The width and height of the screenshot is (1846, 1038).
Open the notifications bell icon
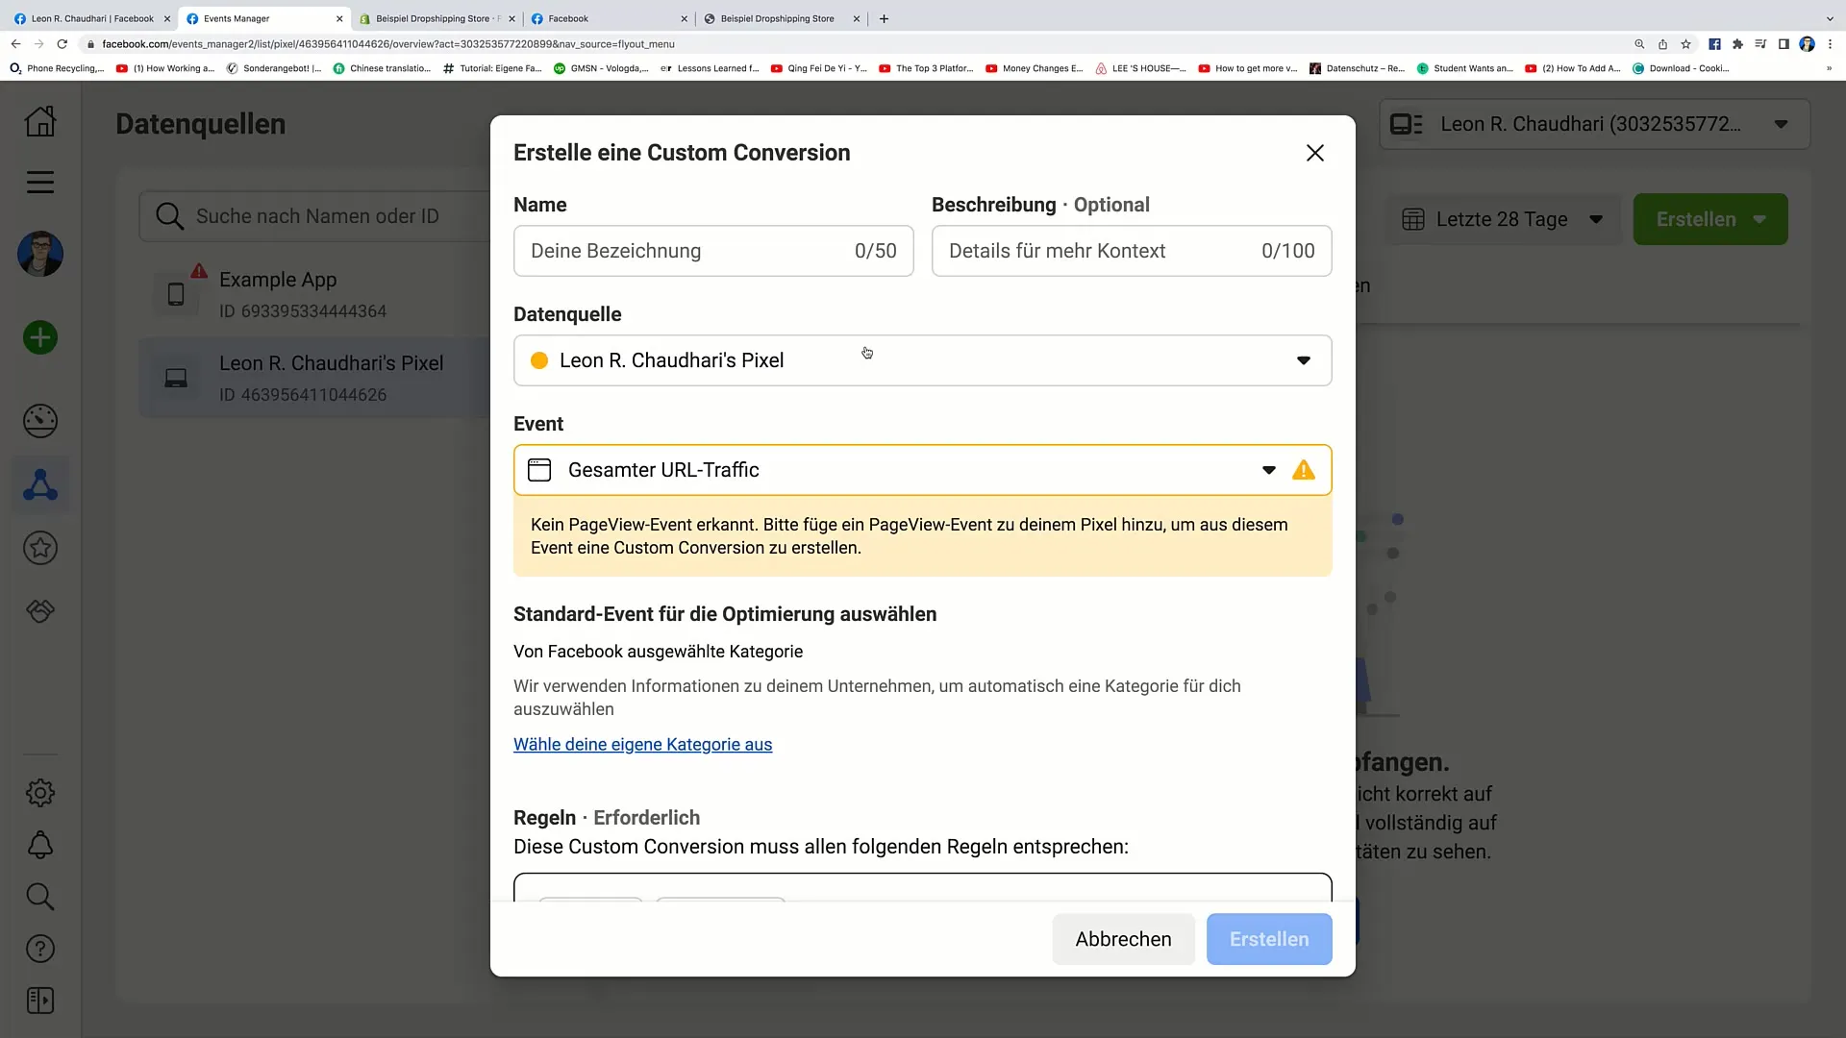(x=40, y=845)
